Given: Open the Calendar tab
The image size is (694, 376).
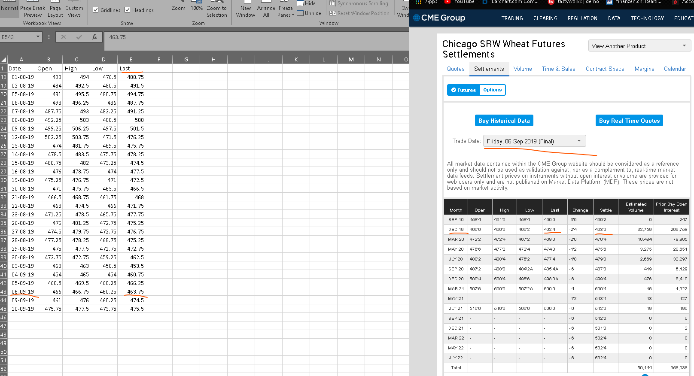Looking at the screenshot, I should (x=675, y=69).
